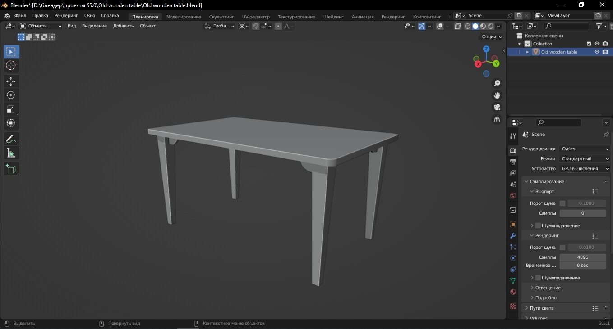613x329 pixels.
Task: Select the Add Cube tool
Action: [x=11, y=169]
